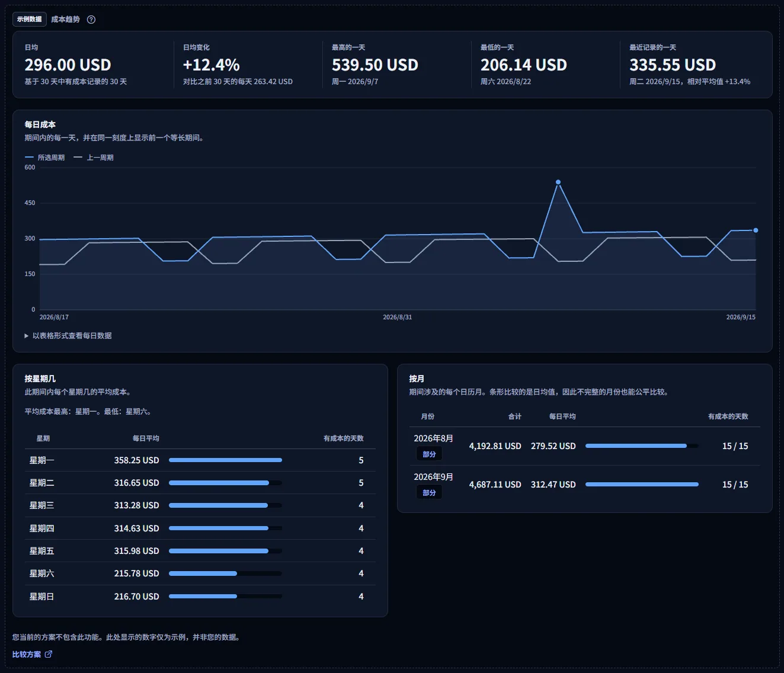The width and height of the screenshot is (784, 673).
Task: Click the external-link icon next to 比较方案
Action: tap(49, 654)
